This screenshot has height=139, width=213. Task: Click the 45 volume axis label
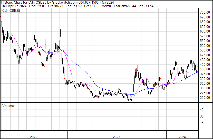coord(202,110)
